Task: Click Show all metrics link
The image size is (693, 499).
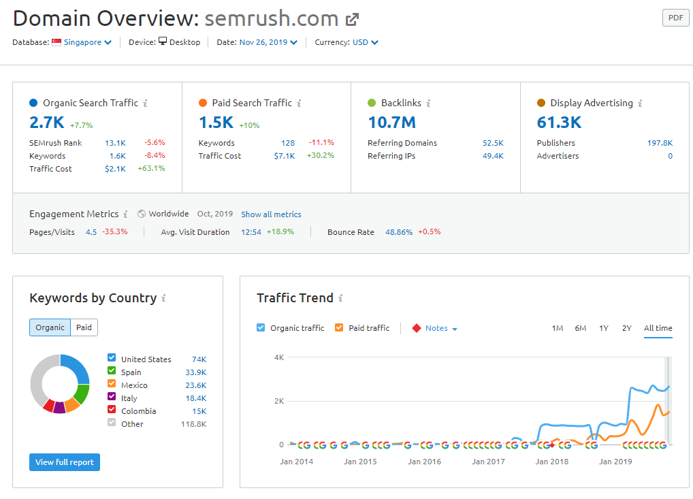Action: (271, 214)
